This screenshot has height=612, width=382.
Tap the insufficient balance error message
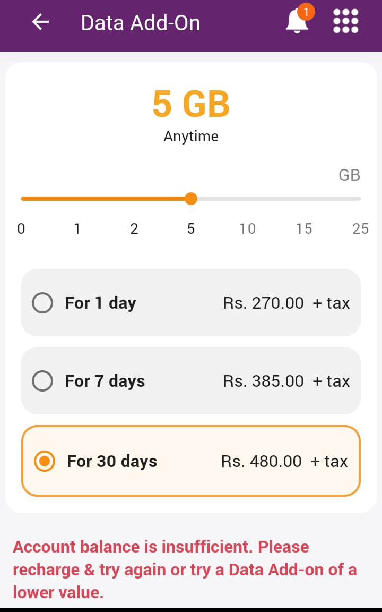tap(185, 569)
